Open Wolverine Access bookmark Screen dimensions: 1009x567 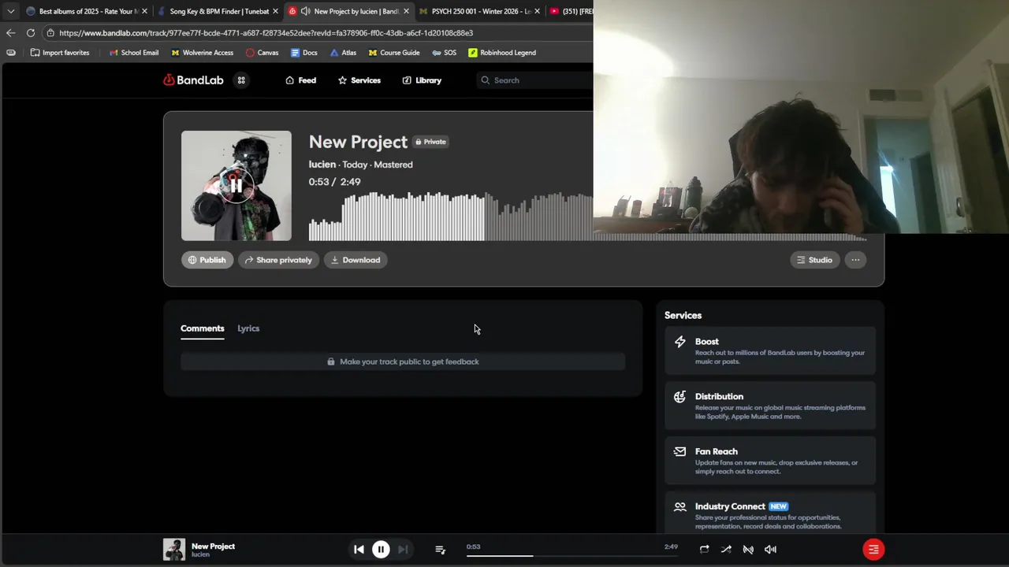(201, 53)
